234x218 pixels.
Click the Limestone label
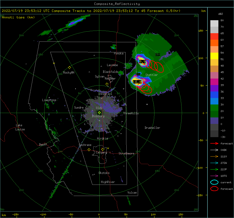coord(49,100)
